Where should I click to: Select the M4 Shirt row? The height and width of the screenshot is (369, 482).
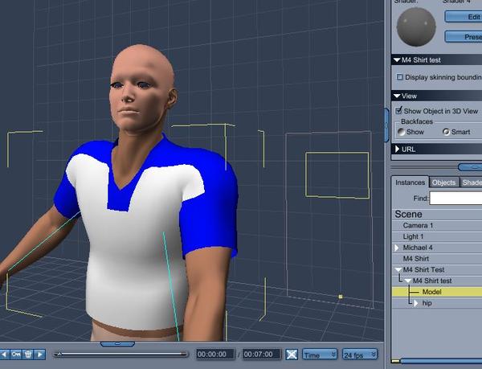[437, 259]
